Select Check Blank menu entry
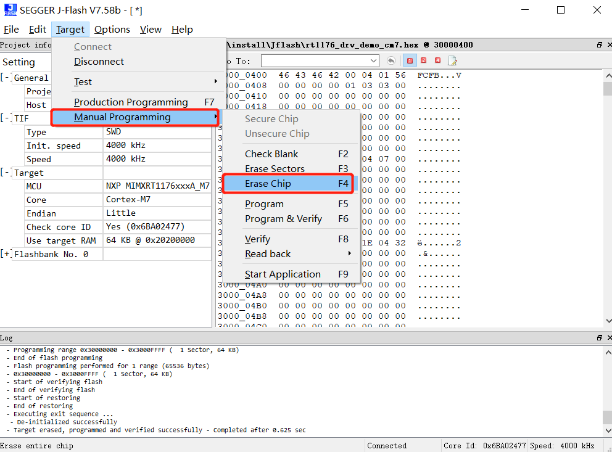The height and width of the screenshot is (452, 612). (x=271, y=154)
